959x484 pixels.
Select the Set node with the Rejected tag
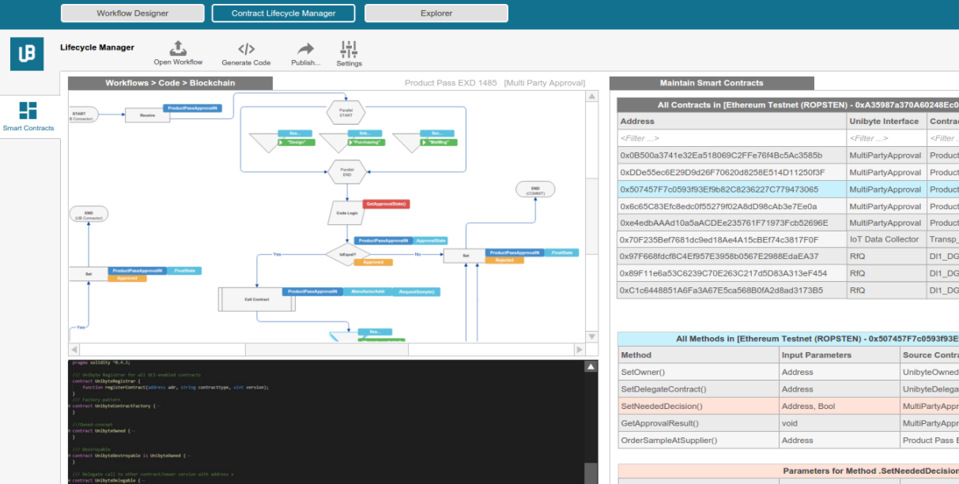tap(465, 256)
